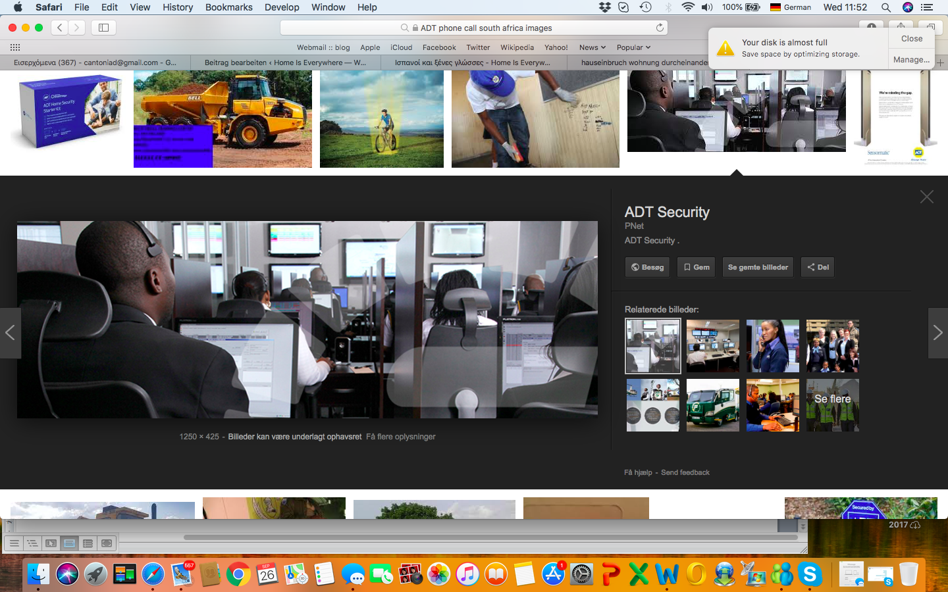Open Launchpad rocket in the Dock

pyautogui.click(x=96, y=574)
